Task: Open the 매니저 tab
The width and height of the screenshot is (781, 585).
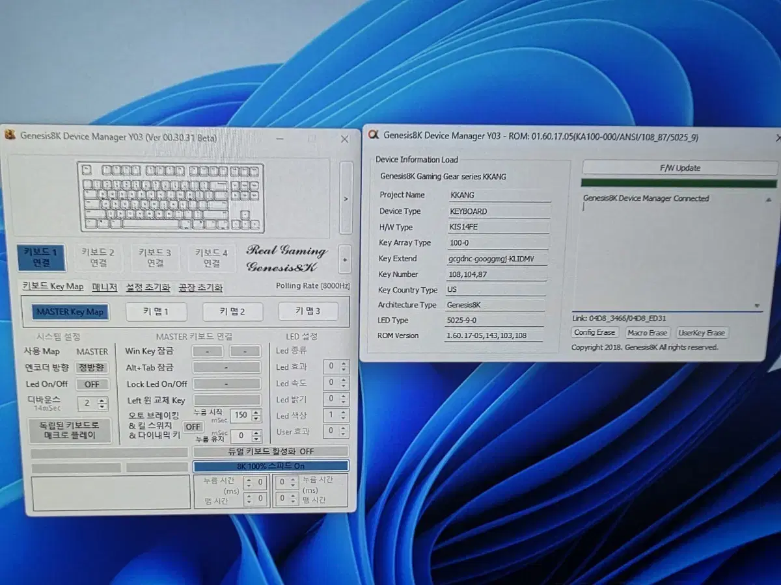Action: tap(104, 287)
